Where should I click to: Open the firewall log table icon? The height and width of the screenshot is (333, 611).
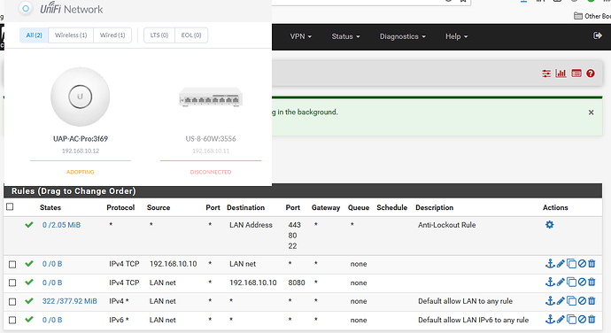click(576, 74)
